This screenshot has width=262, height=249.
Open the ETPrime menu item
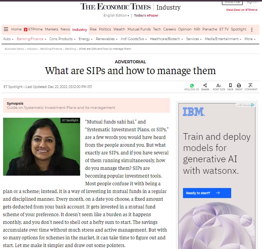click(33, 29)
